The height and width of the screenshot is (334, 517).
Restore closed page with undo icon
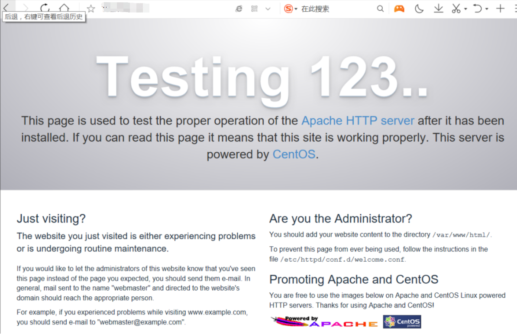tap(478, 9)
